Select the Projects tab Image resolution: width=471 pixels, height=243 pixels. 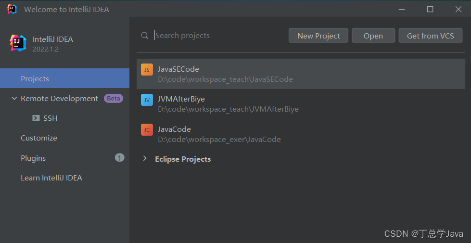pyautogui.click(x=64, y=78)
